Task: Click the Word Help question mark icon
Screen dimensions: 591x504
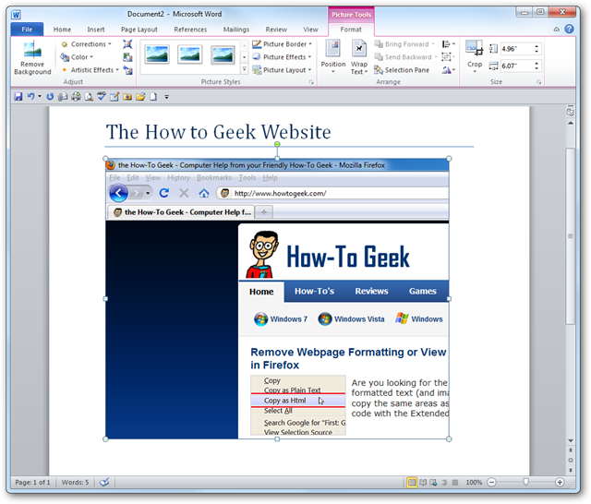Action: tap(569, 29)
